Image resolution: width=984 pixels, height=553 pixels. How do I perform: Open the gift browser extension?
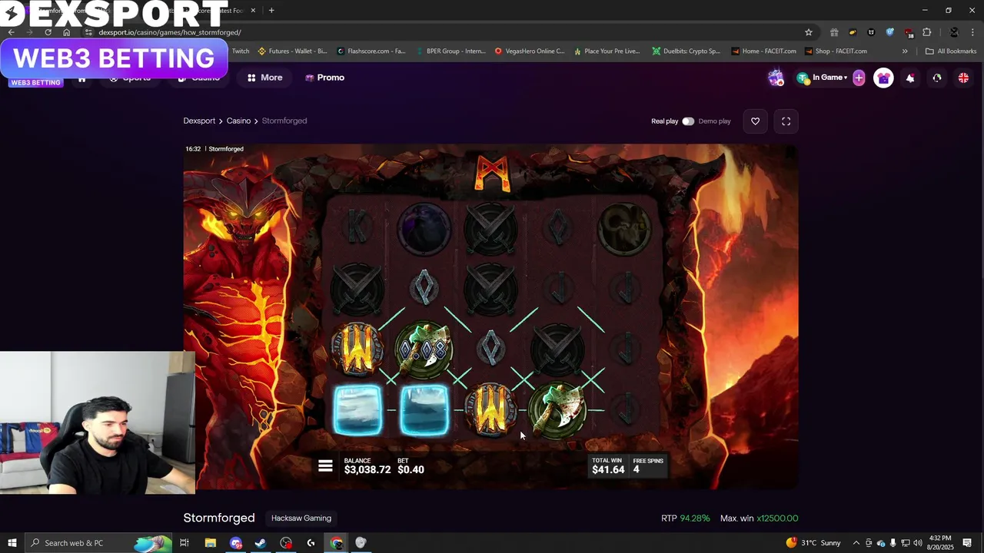click(834, 32)
